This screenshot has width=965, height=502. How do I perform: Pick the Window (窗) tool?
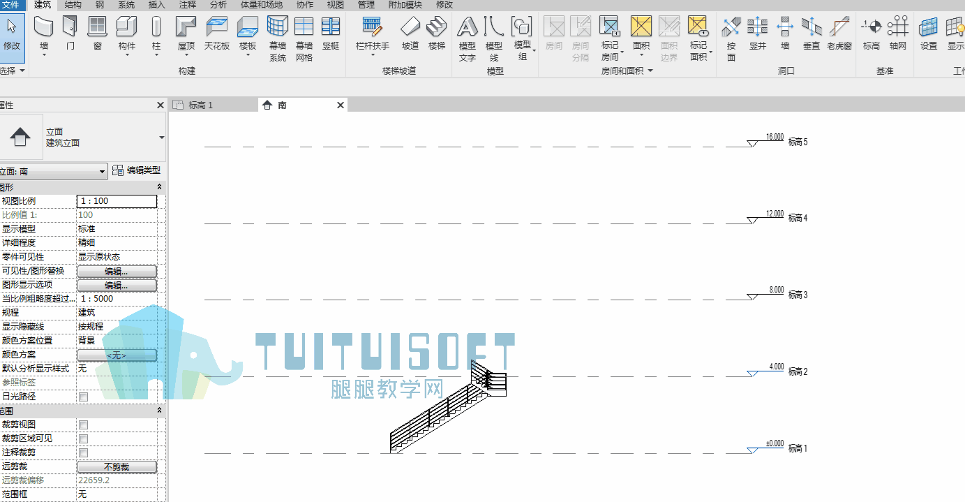(x=98, y=34)
